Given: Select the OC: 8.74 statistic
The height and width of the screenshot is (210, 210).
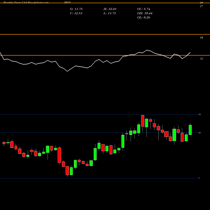Looking at the screenshot, I should point(144,9).
